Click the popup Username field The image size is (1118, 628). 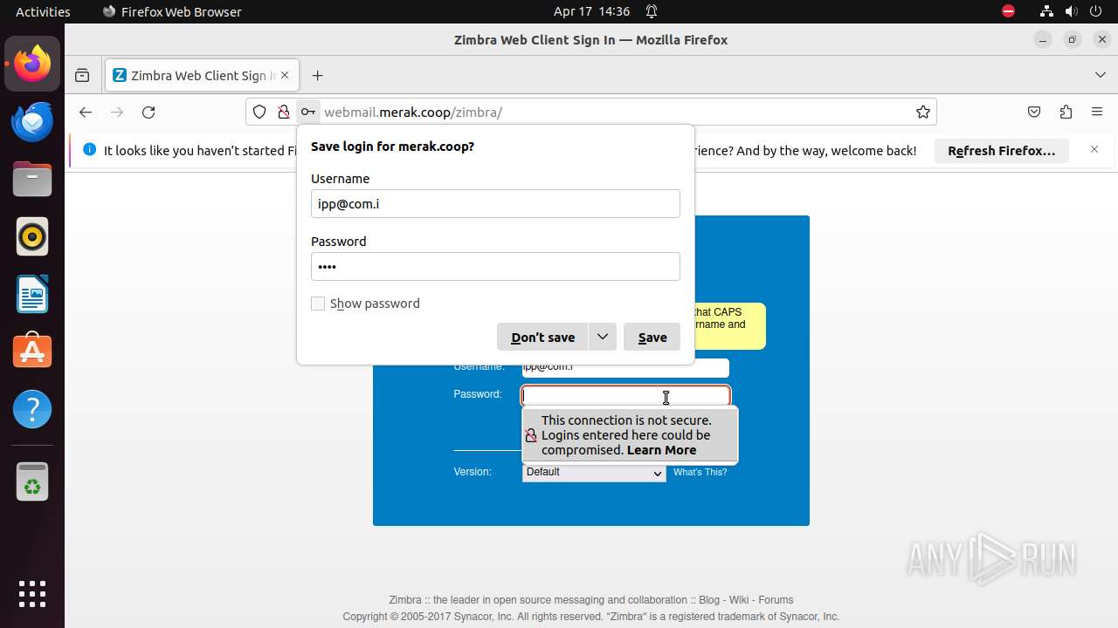point(495,203)
